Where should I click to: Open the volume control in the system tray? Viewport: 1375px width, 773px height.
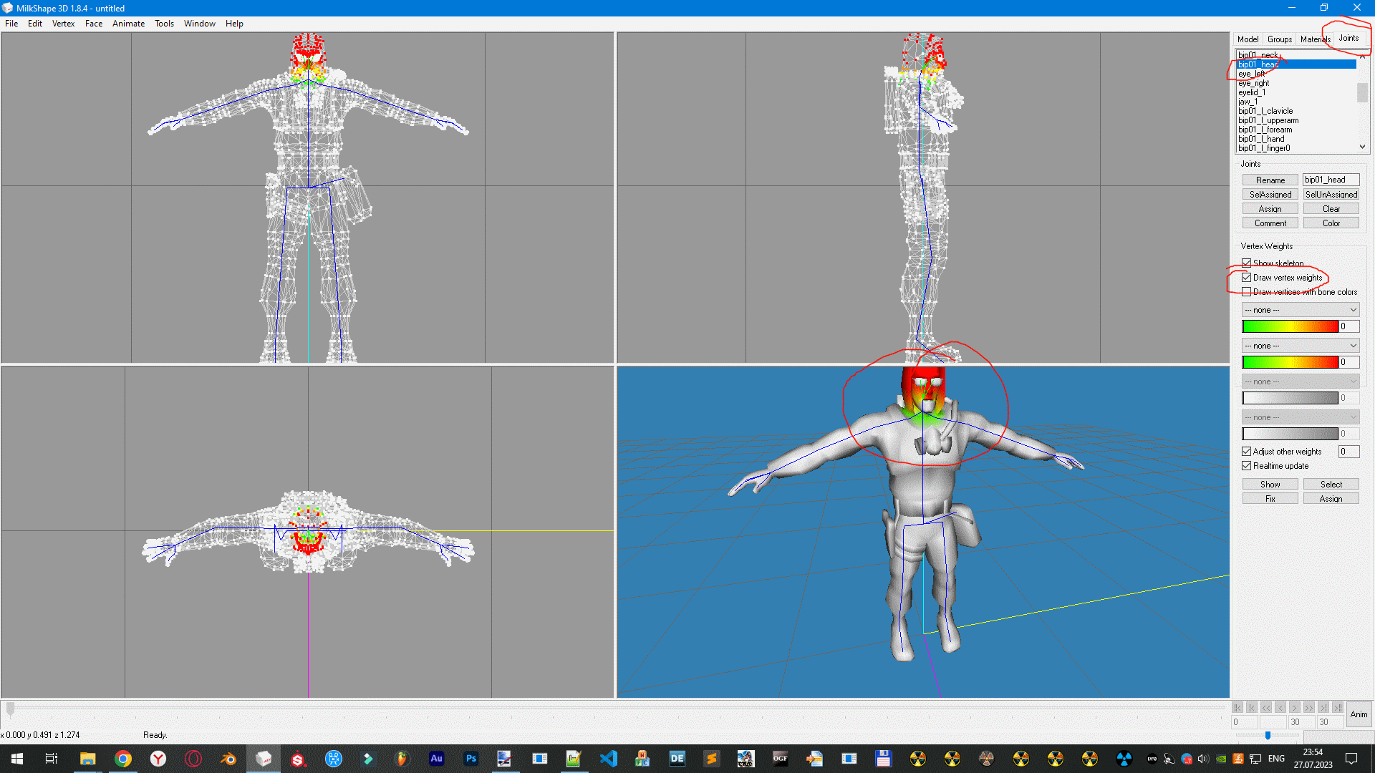(1204, 759)
